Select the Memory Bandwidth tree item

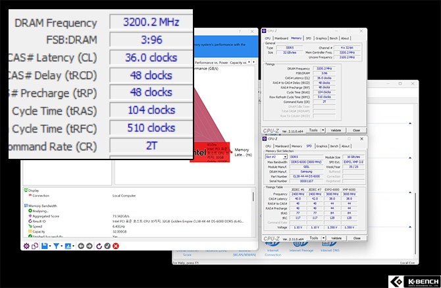(45, 206)
